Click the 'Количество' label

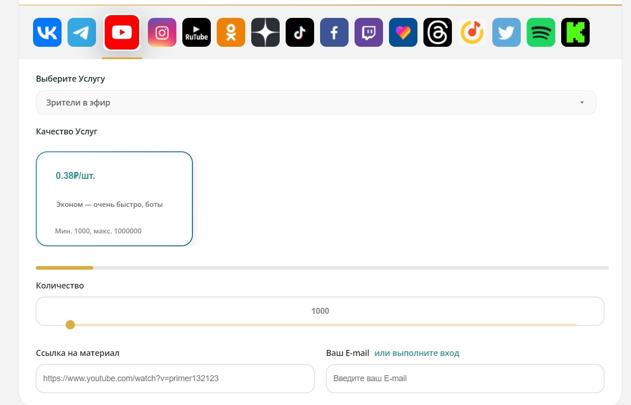60,286
